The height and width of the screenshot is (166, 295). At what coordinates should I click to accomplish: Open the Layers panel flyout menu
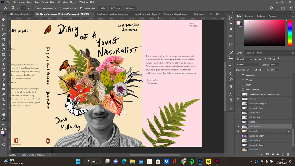click(x=293, y=53)
